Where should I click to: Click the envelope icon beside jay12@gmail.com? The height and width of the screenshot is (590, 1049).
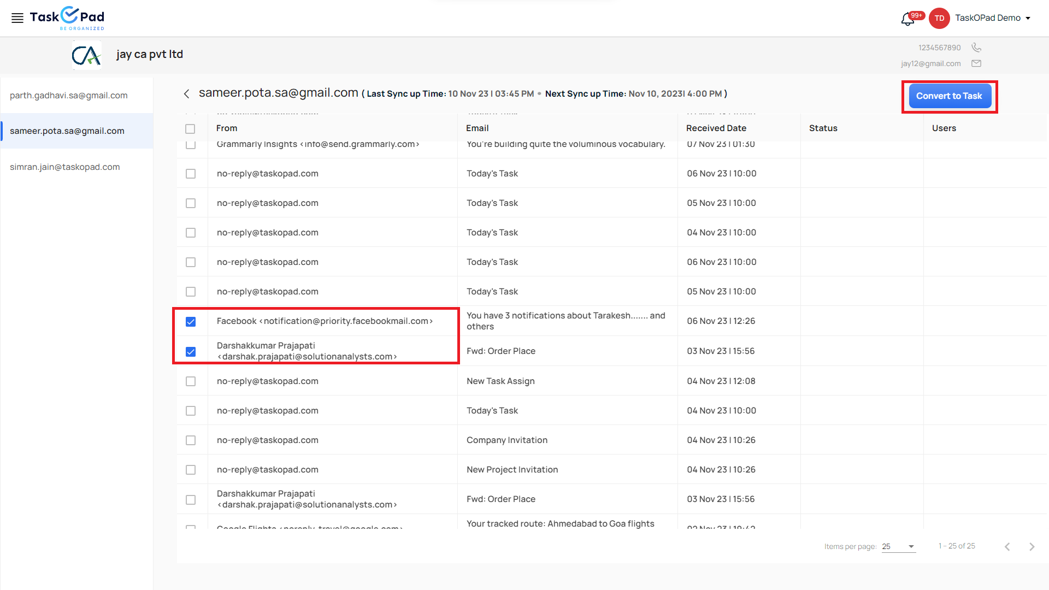tap(976, 63)
